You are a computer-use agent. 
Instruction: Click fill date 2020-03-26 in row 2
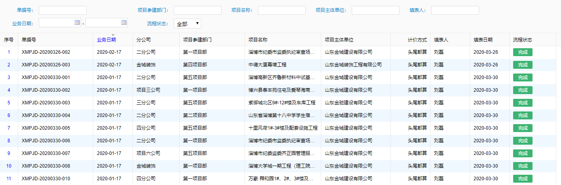[x=486, y=65]
